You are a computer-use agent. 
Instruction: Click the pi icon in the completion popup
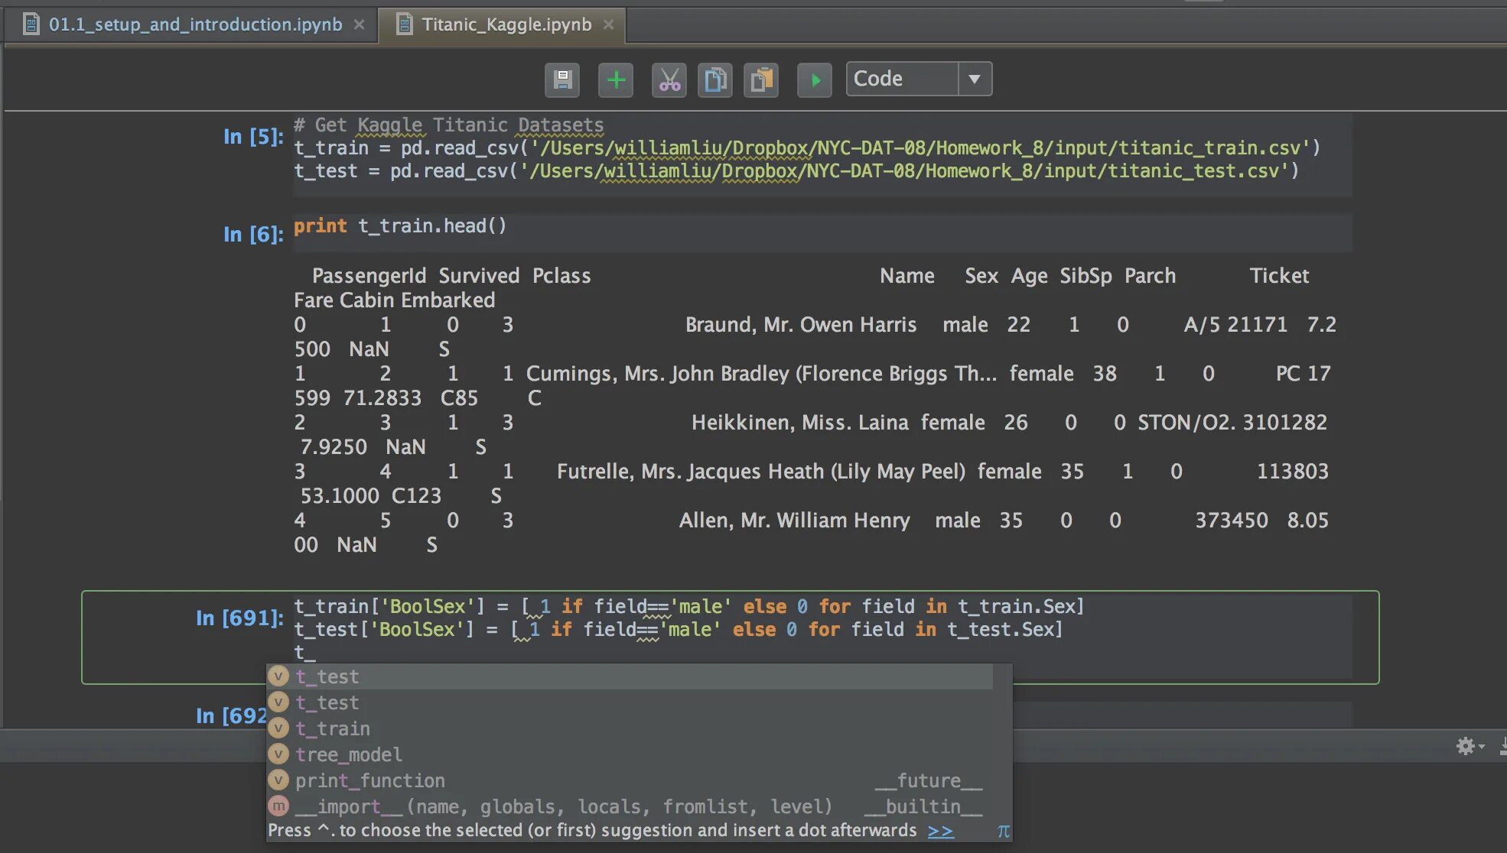point(1003,831)
